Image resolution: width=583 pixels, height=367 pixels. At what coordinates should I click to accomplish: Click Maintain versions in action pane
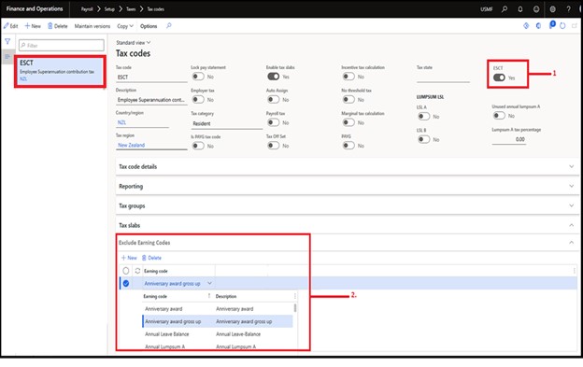(x=92, y=26)
